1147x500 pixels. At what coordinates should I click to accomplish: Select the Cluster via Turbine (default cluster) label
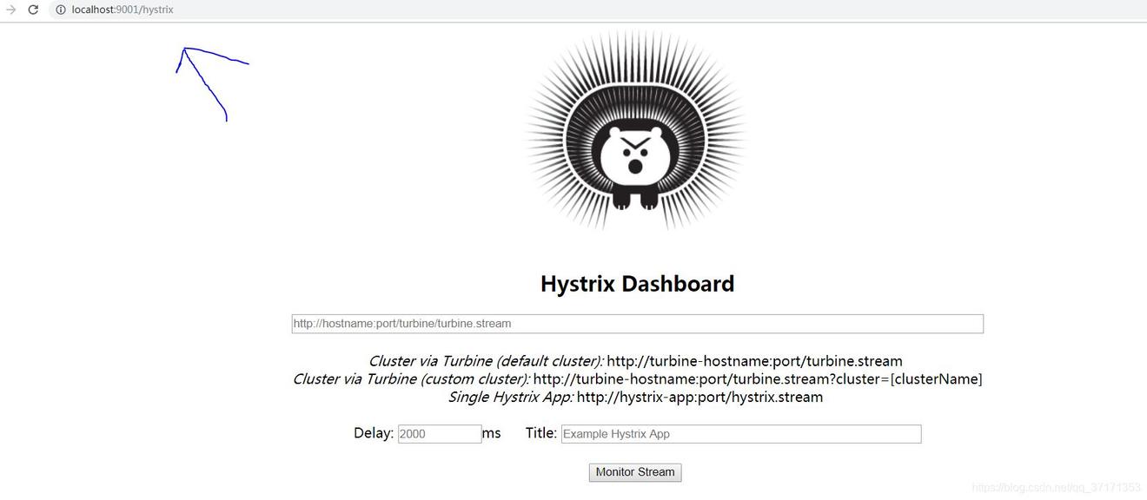click(x=486, y=361)
